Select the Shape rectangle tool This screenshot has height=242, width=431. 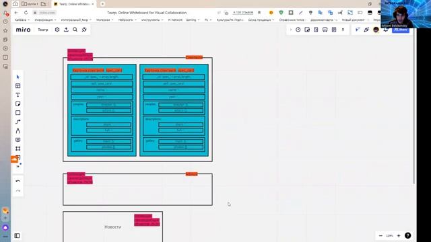(x=18, y=113)
